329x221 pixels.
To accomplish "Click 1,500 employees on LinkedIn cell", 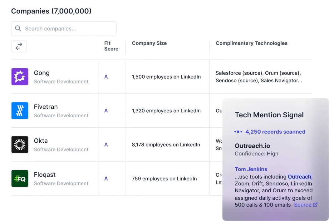I will coord(166,77).
